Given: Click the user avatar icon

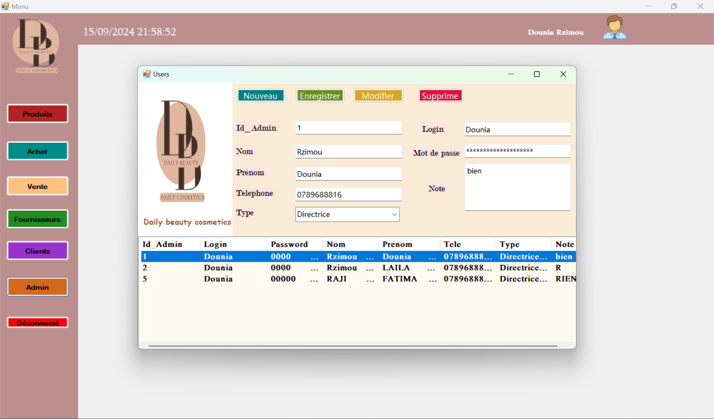Looking at the screenshot, I should click(x=614, y=28).
